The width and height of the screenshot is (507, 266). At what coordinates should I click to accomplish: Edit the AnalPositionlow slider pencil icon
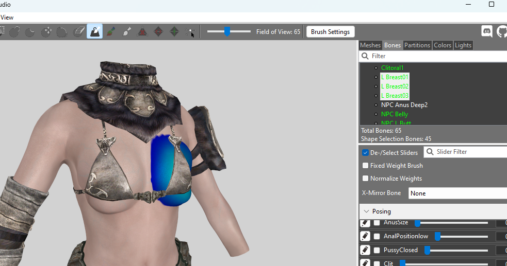365,236
